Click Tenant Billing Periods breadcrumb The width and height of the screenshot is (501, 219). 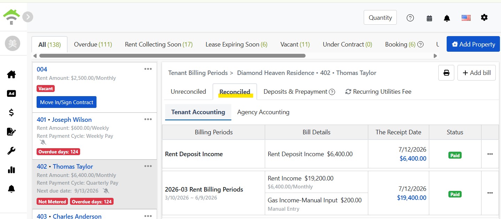click(x=198, y=73)
